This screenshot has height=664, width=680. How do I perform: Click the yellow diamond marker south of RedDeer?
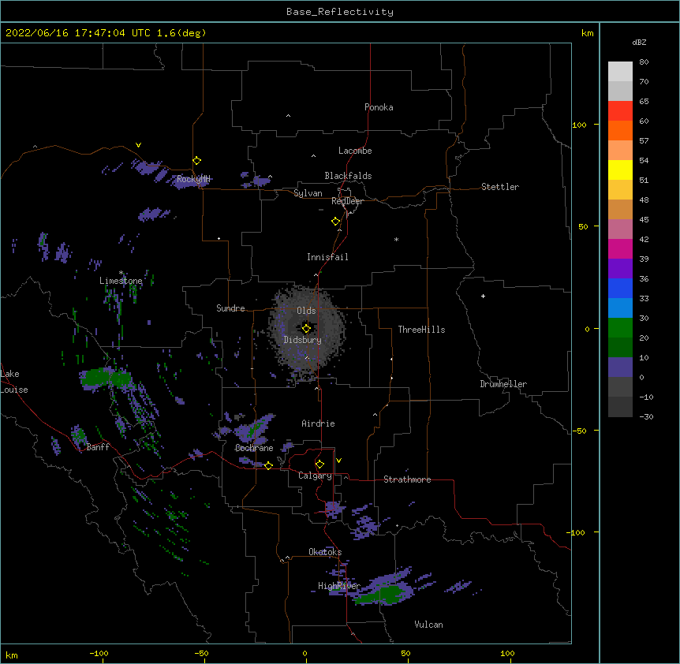pyautogui.click(x=336, y=222)
